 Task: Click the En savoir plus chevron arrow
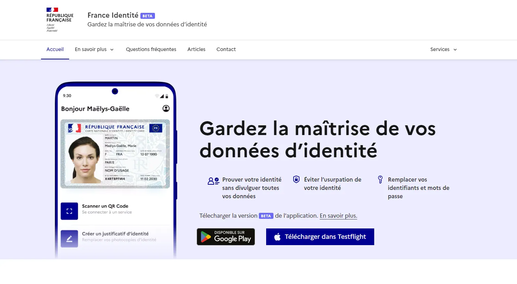tap(112, 50)
